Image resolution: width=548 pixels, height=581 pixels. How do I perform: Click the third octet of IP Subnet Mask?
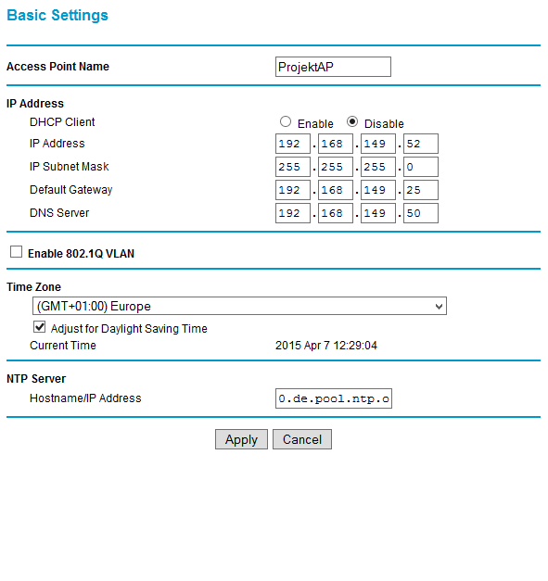(x=378, y=167)
